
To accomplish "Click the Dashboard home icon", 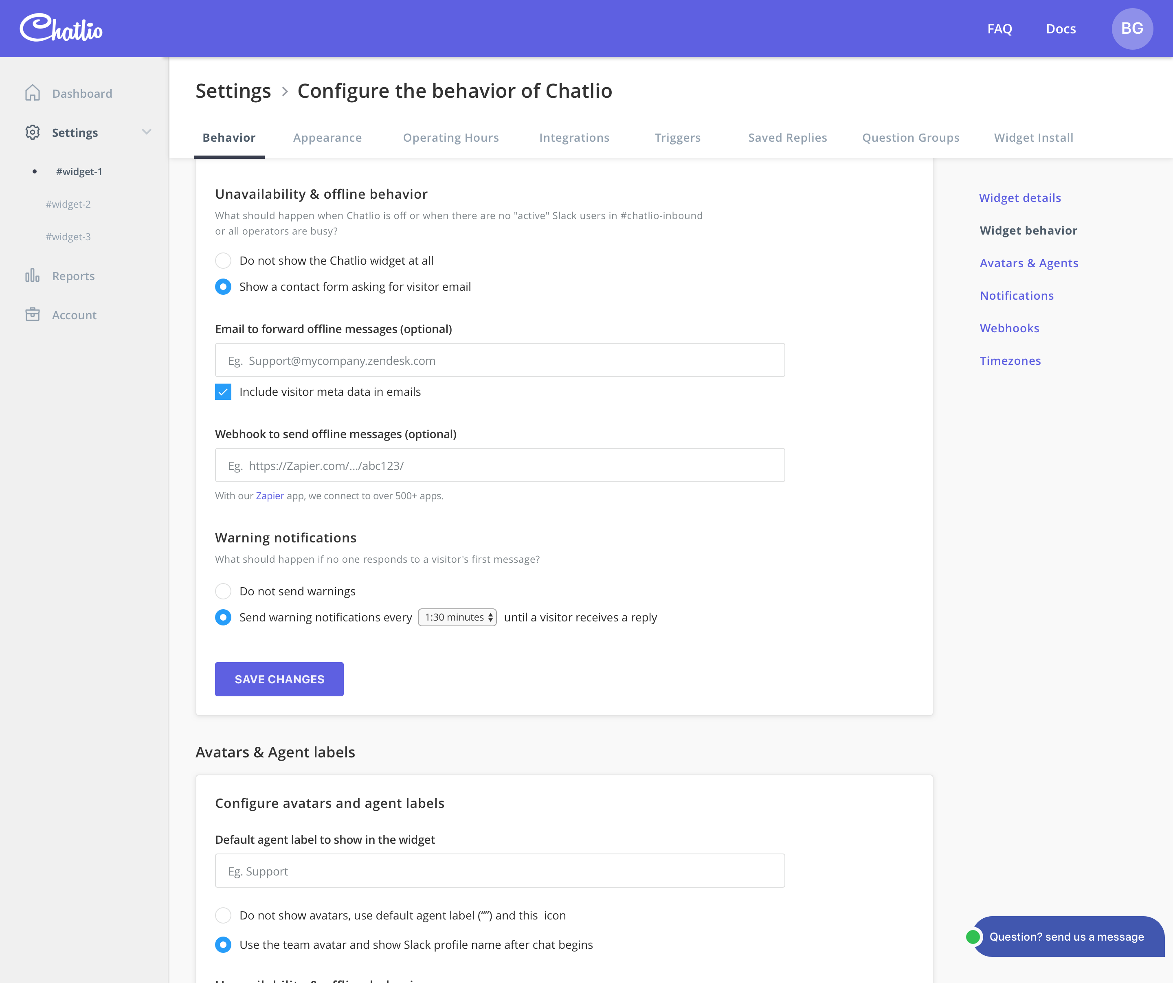I will tap(33, 93).
